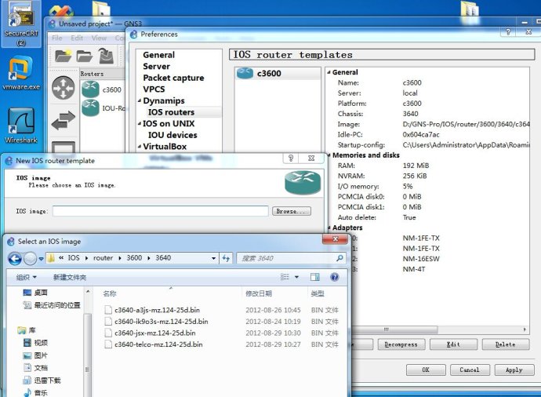The image size is (541, 397).
Task: Select 最近访问的位置 in the sidebar
Action: point(52,305)
